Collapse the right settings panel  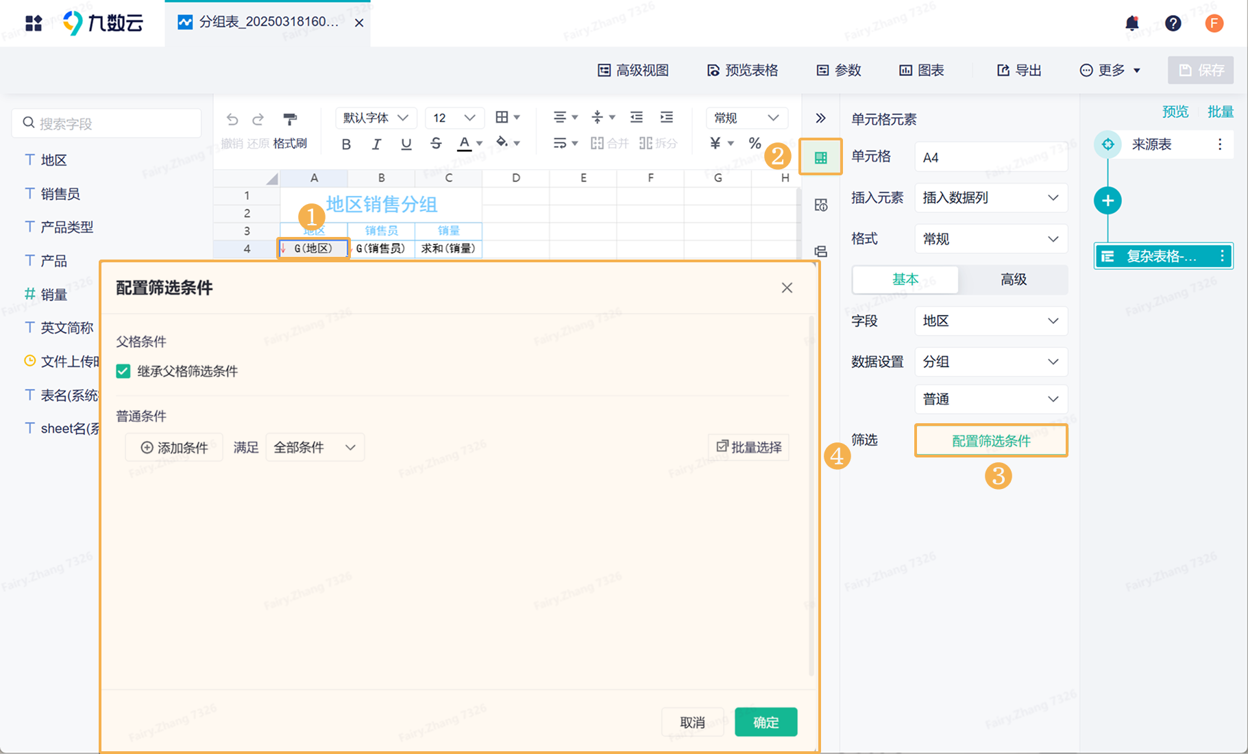(x=820, y=118)
